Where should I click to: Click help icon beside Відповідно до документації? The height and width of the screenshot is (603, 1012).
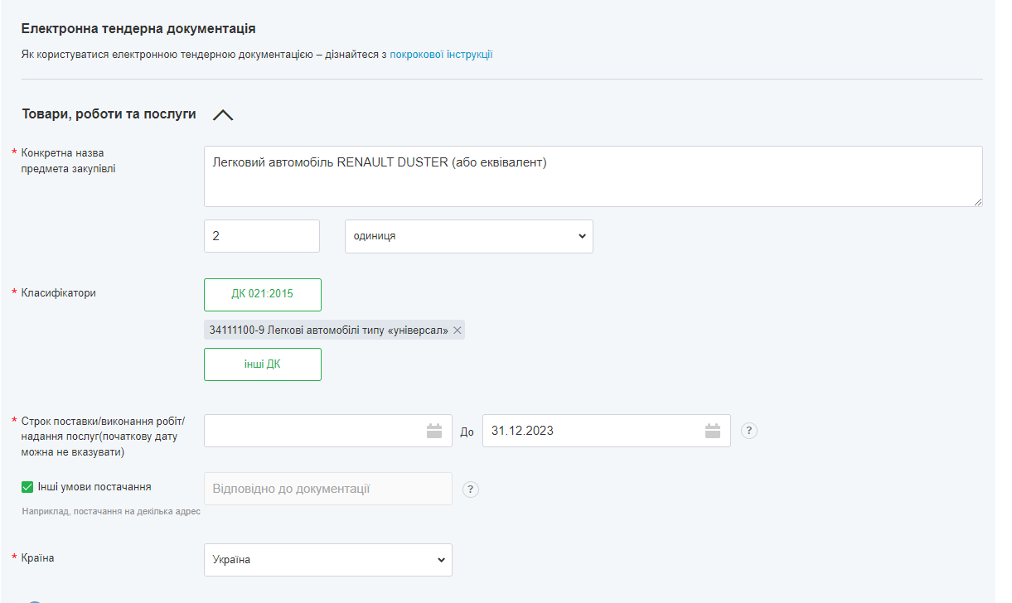471,489
